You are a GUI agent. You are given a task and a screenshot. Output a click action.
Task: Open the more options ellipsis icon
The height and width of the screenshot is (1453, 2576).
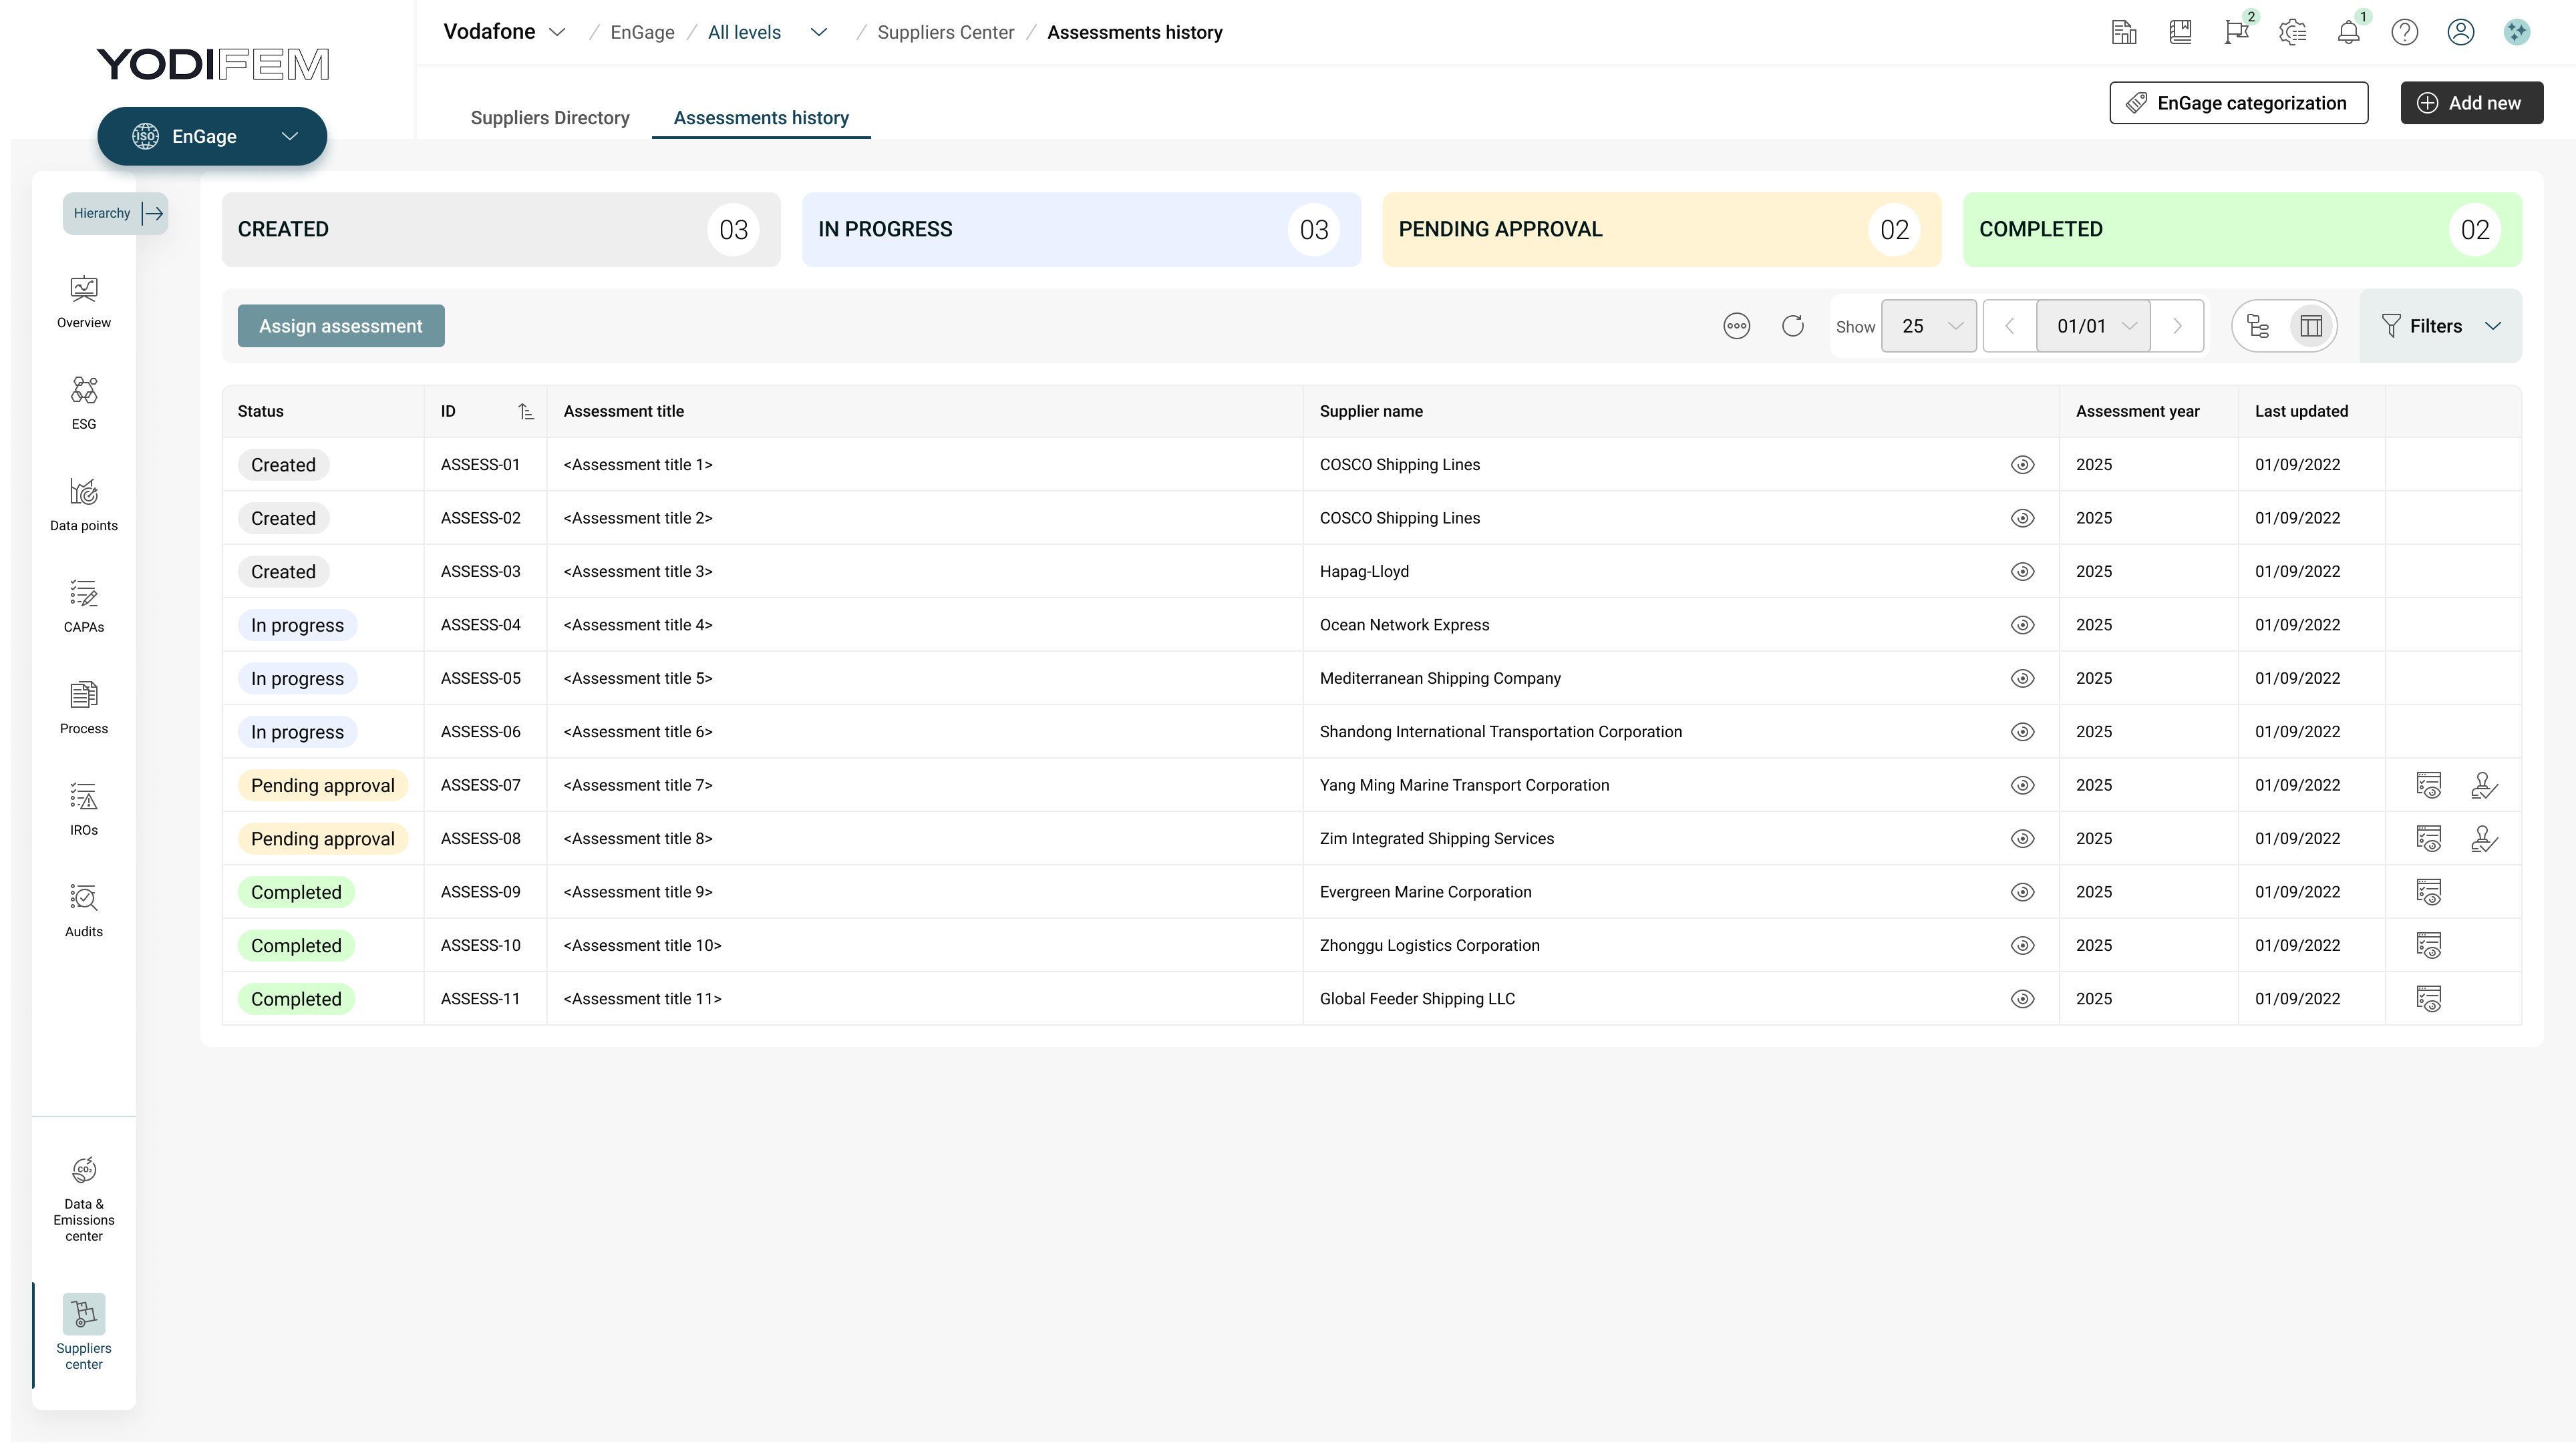pos(1736,326)
